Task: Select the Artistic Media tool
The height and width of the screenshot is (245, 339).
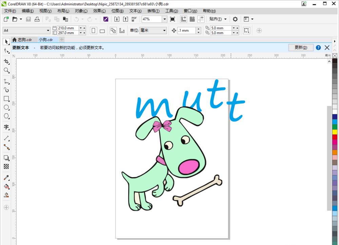Action: 6,90
